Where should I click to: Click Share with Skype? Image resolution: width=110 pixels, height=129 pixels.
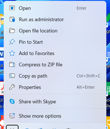[x=55, y=102]
